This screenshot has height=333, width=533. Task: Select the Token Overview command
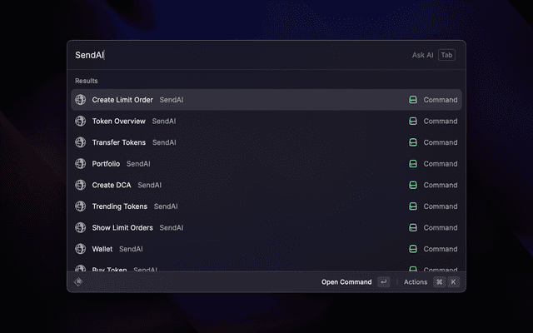click(x=118, y=121)
